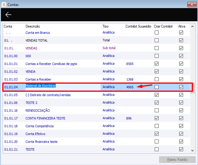The image size is (198, 165).
Task: Check Criar Contábil for Material de Escritório
Action: click(x=156, y=87)
